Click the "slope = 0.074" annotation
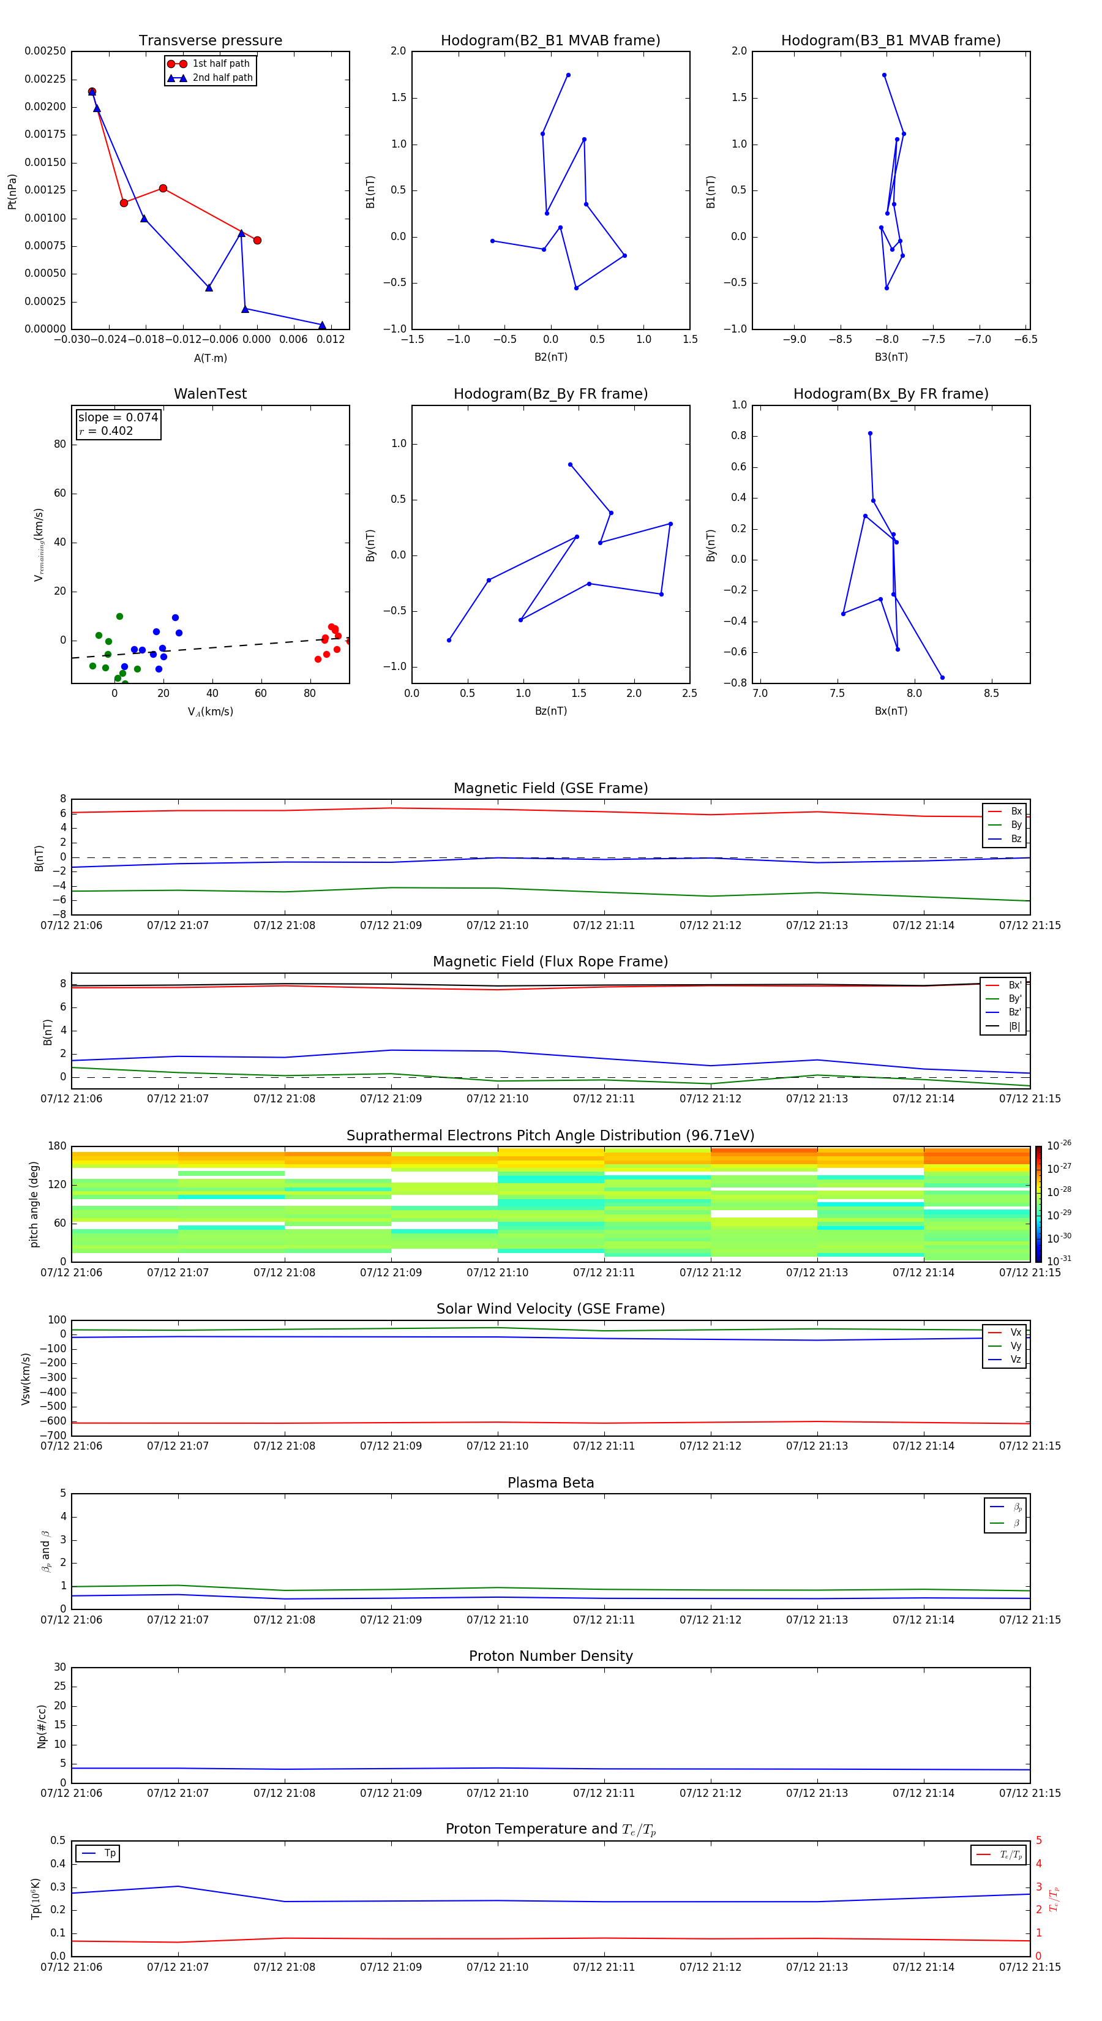The image size is (1102, 2021). pyautogui.click(x=118, y=418)
